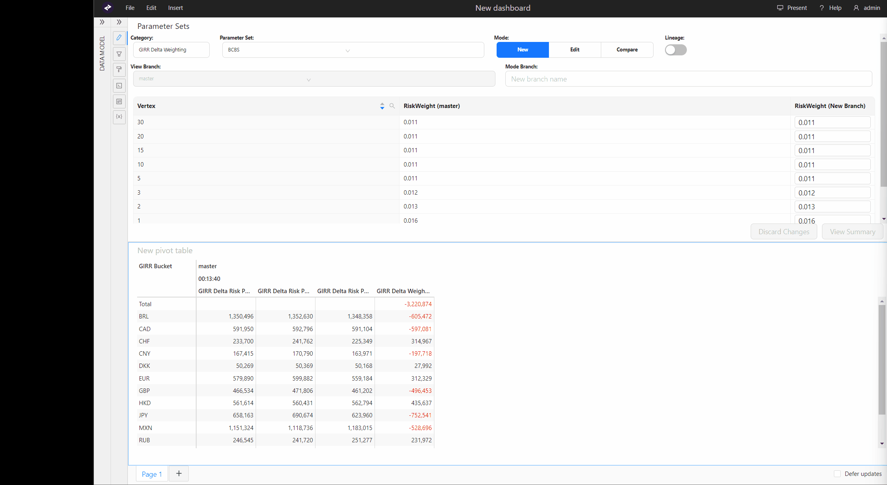This screenshot has height=485, width=887.
Task: Open the query console tool icon
Action: pos(119,85)
